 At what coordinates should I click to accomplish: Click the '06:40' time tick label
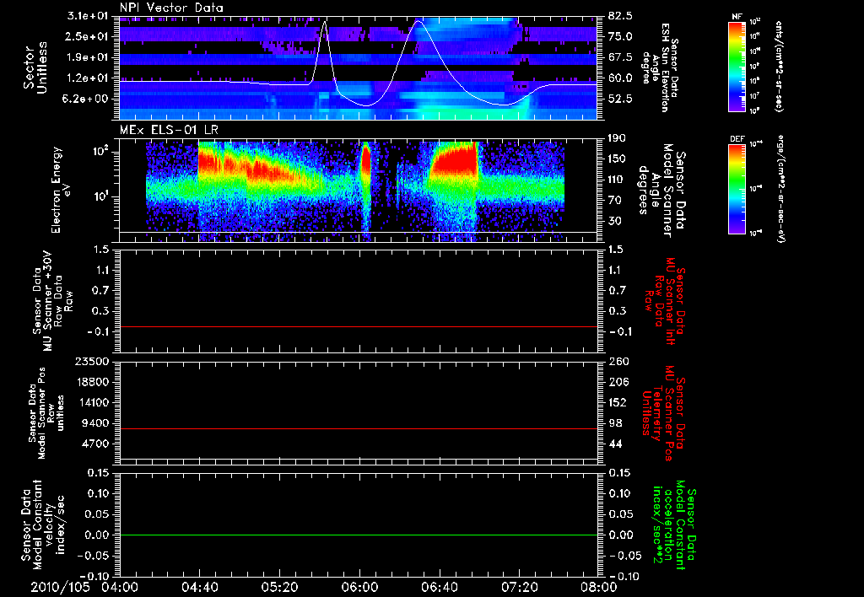coord(440,587)
